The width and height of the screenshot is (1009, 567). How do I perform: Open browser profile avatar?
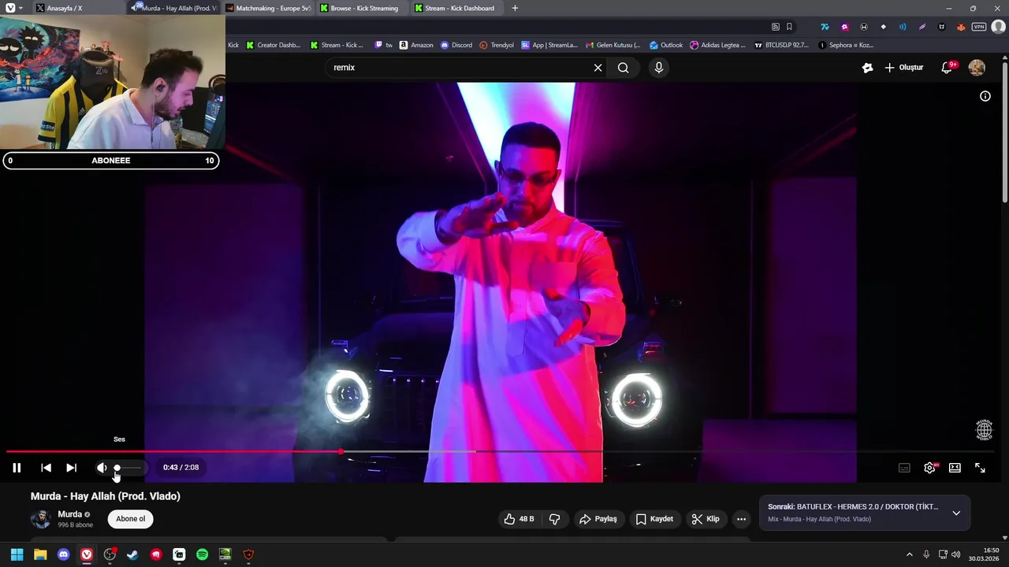(x=998, y=27)
